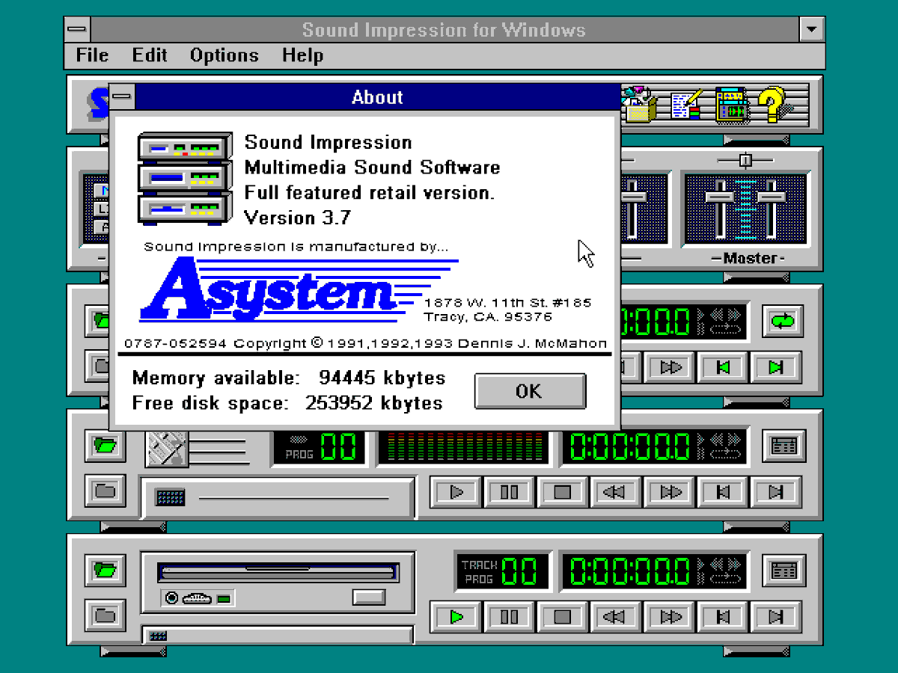898x673 pixels.
Task: Click "Memory available: 94445 kbytes" text
Action: (289, 378)
